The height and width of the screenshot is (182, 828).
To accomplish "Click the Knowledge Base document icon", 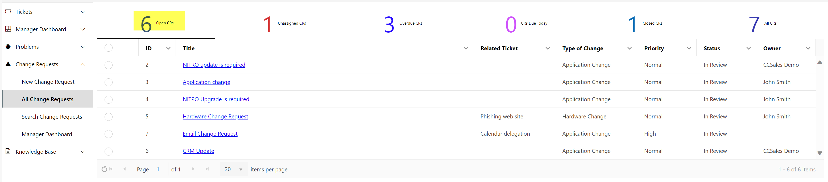I will 8,151.
